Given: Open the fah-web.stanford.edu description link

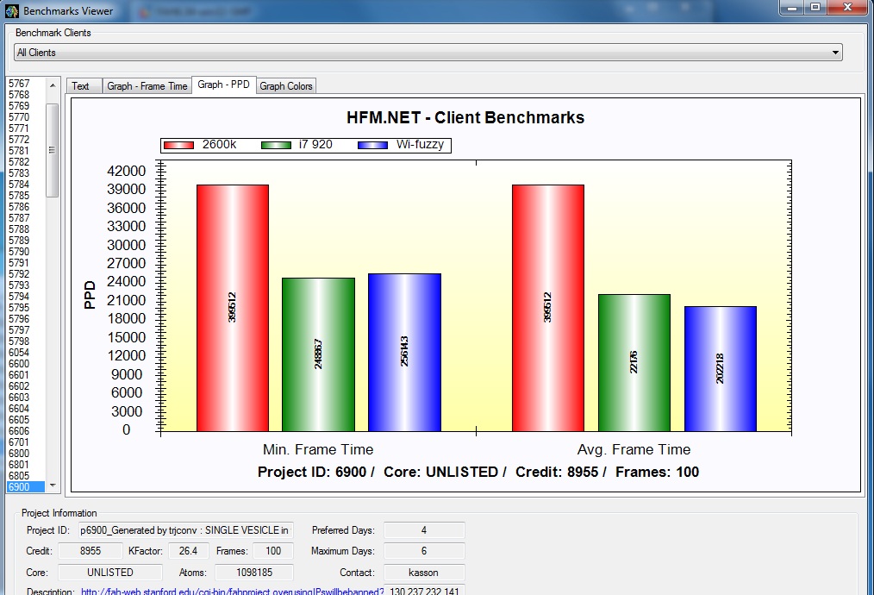Looking at the screenshot, I should point(233,592).
